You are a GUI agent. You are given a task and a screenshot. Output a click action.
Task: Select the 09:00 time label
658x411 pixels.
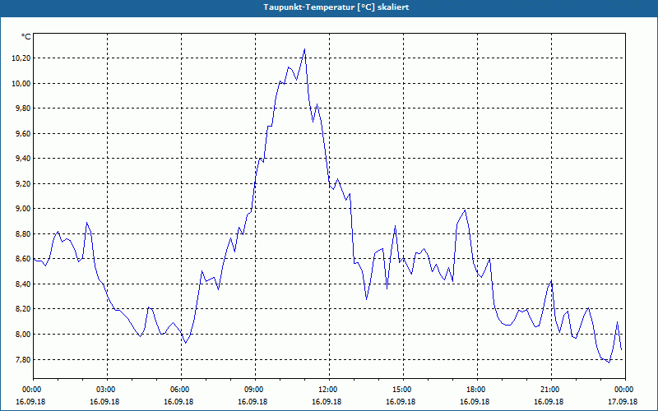pyautogui.click(x=255, y=390)
